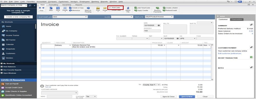
Task: Click Create a new company file
Action: (18, 17)
